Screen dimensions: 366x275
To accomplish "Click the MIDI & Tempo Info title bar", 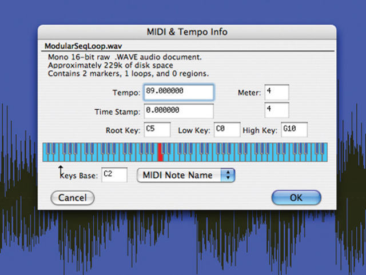I will point(187,32).
